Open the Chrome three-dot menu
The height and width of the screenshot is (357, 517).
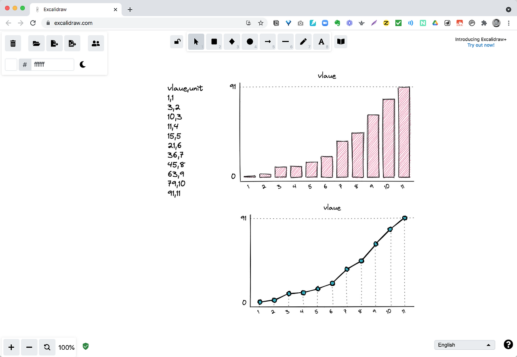[509, 23]
